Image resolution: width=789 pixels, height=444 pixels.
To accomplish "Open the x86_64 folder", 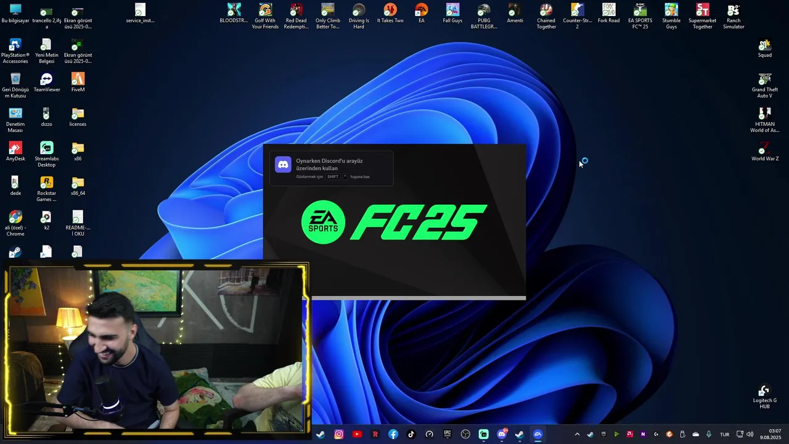I will (x=78, y=186).
